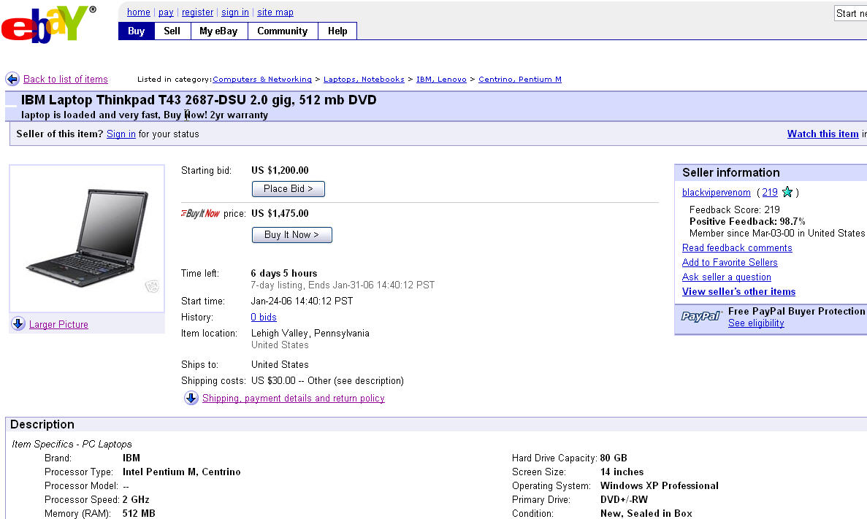Click the Larger Picture down-arrow icon
Image resolution: width=867 pixels, height=519 pixels.
(18, 324)
